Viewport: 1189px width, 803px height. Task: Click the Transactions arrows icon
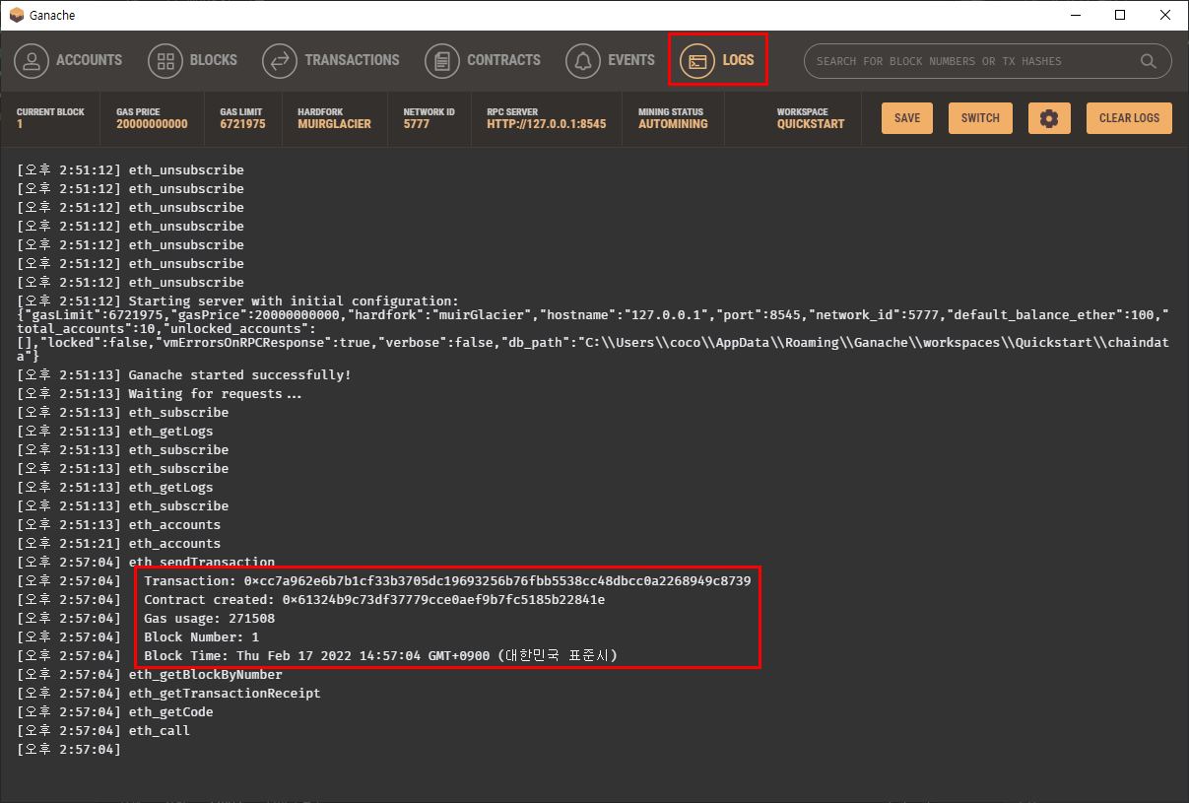point(279,61)
